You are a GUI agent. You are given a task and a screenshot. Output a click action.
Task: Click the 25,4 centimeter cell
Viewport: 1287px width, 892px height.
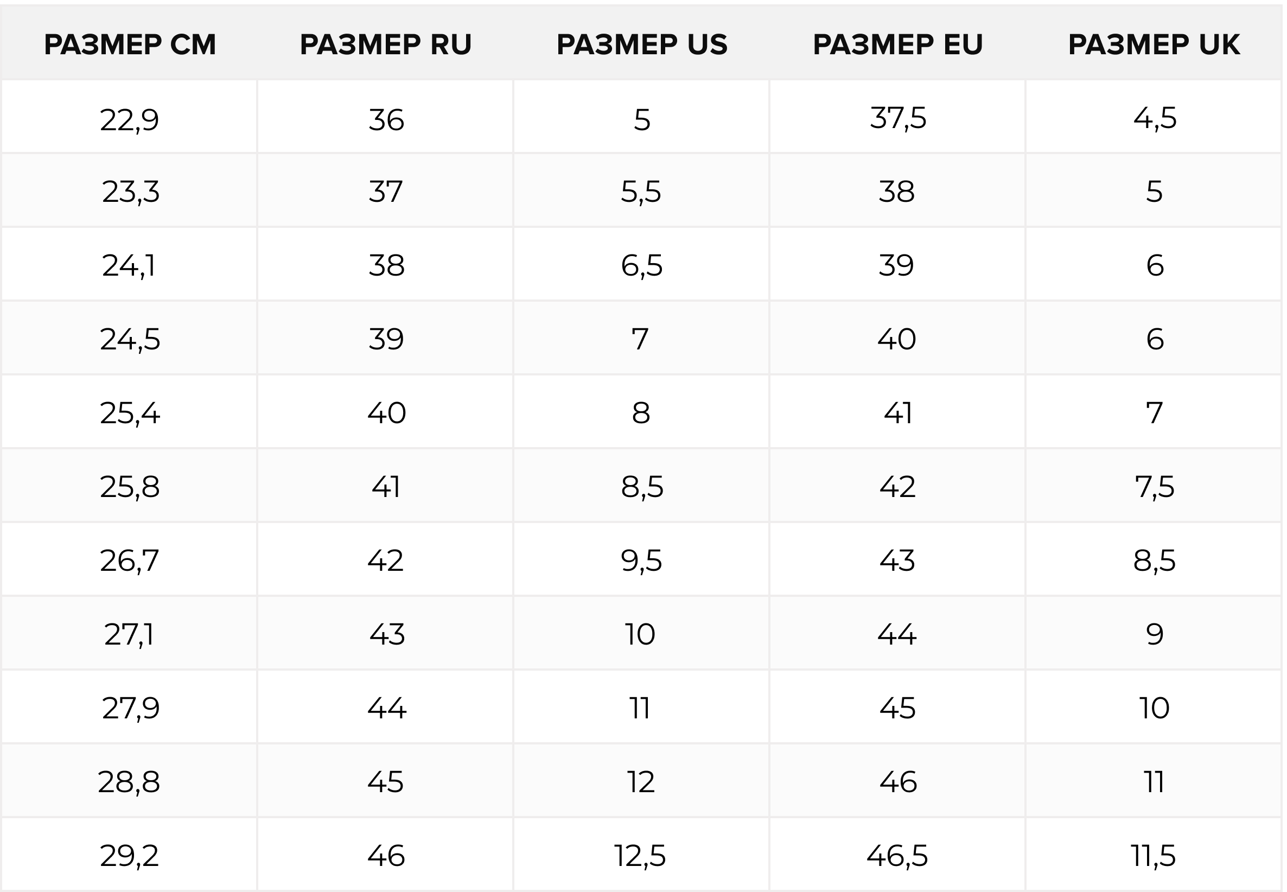pyautogui.click(x=130, y=411)
